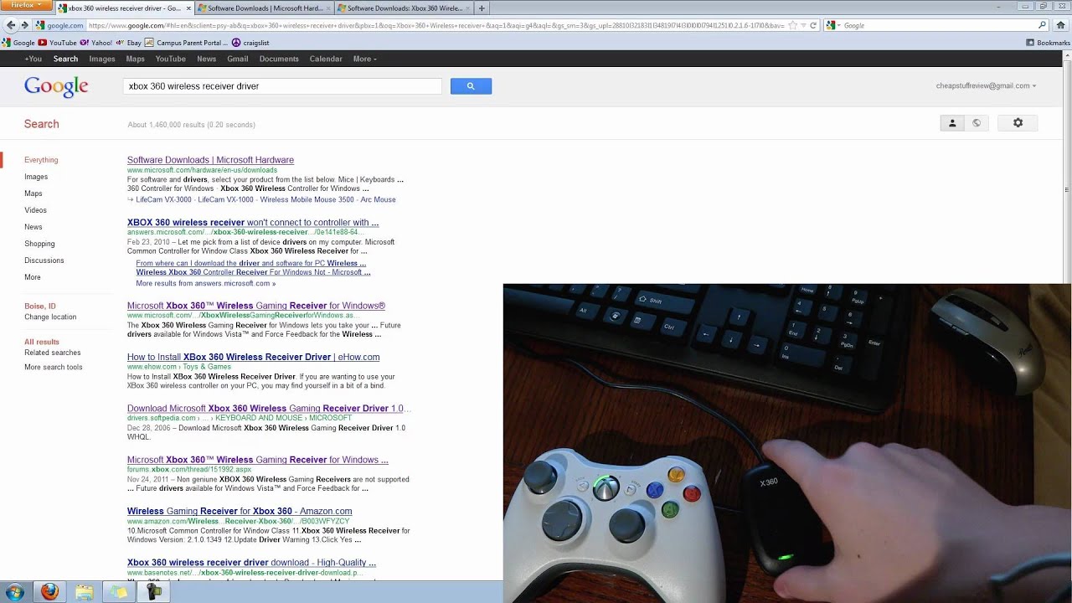Switch to the Software Downloads Microsoft Hardware tab
The image size is (1072, 603).
(x=264, y=8)
